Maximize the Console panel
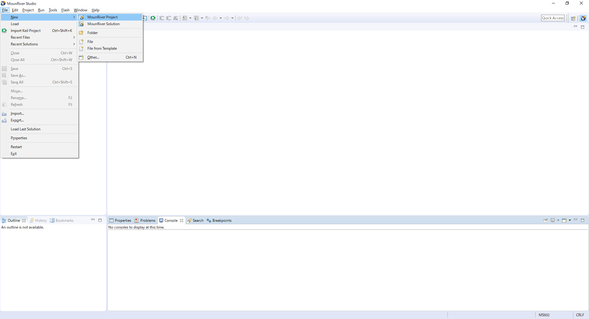 pyautogui.click(x=583, y=220)
